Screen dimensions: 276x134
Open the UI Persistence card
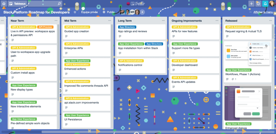tap(87, 120)
